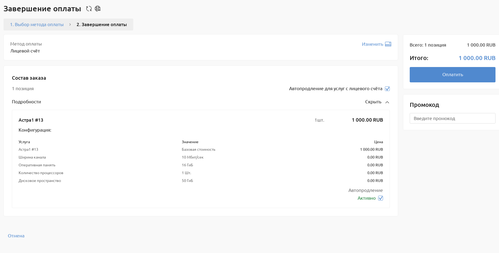The width and height of the screenshot is (499, 253).
Task: Click the Отмена link
Action: click(x=16, y=236)
